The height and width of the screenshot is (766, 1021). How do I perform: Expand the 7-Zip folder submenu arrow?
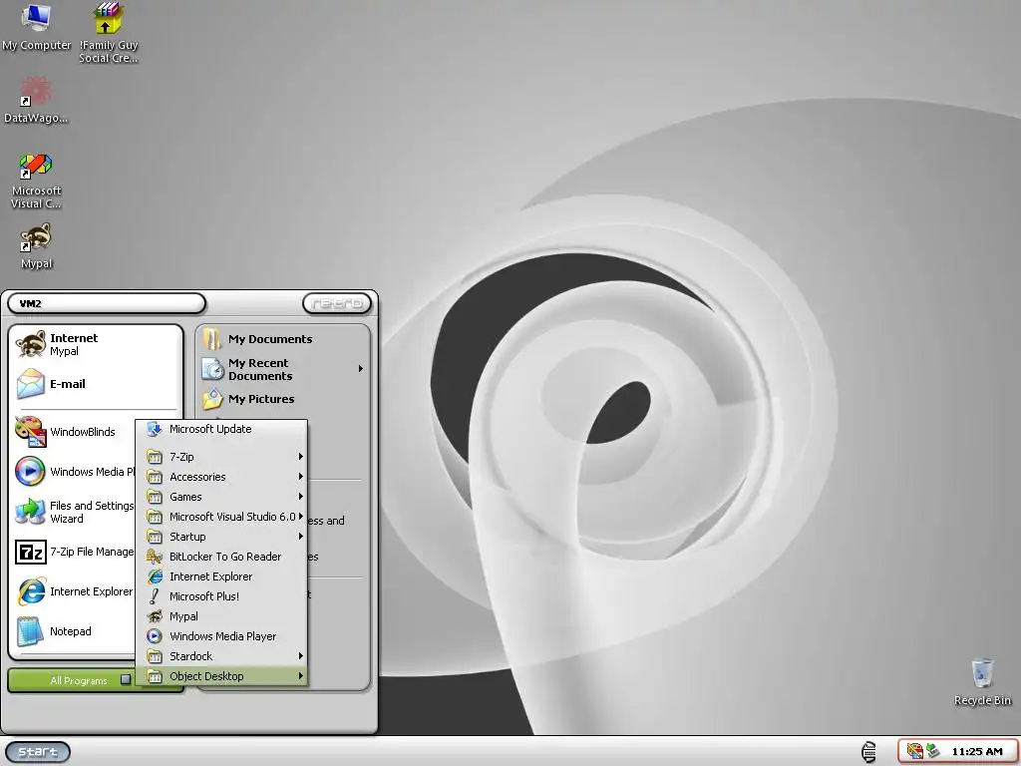click(x=301, y=457)
